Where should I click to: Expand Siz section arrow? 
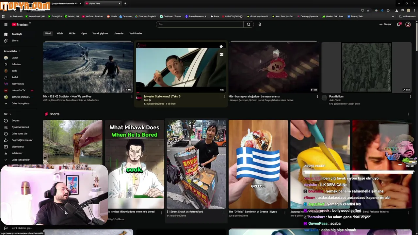point(10,114)
